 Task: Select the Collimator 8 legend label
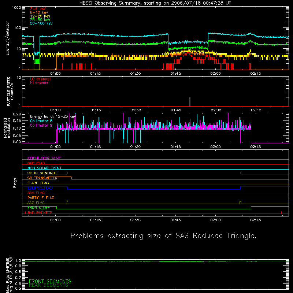(x=41, y=121)
